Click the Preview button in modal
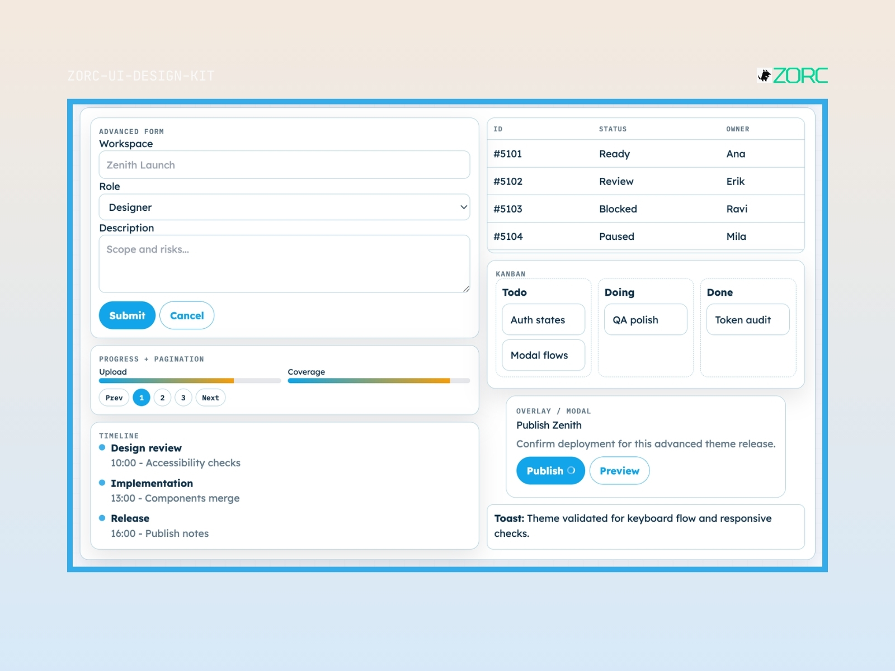Viewport: 895px width, 671px height. click(619, 471)
